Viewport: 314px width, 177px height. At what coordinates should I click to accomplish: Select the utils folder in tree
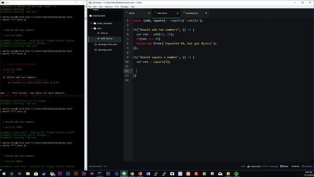(99, 29)
